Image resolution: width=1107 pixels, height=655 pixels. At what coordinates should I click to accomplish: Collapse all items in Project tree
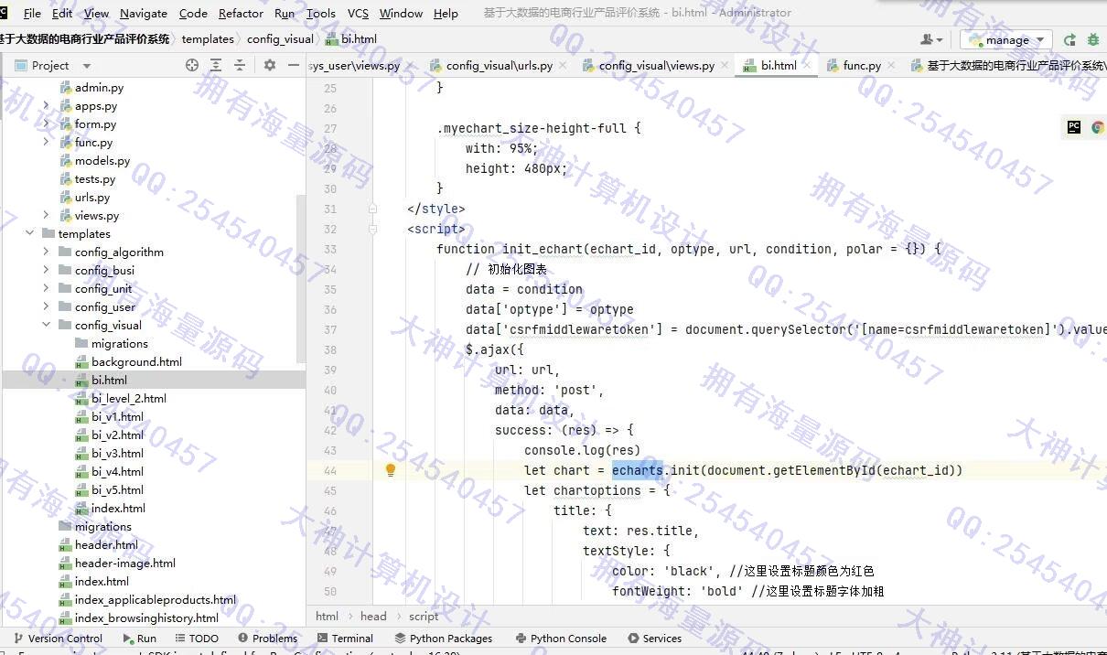click(x=240, y=65)
